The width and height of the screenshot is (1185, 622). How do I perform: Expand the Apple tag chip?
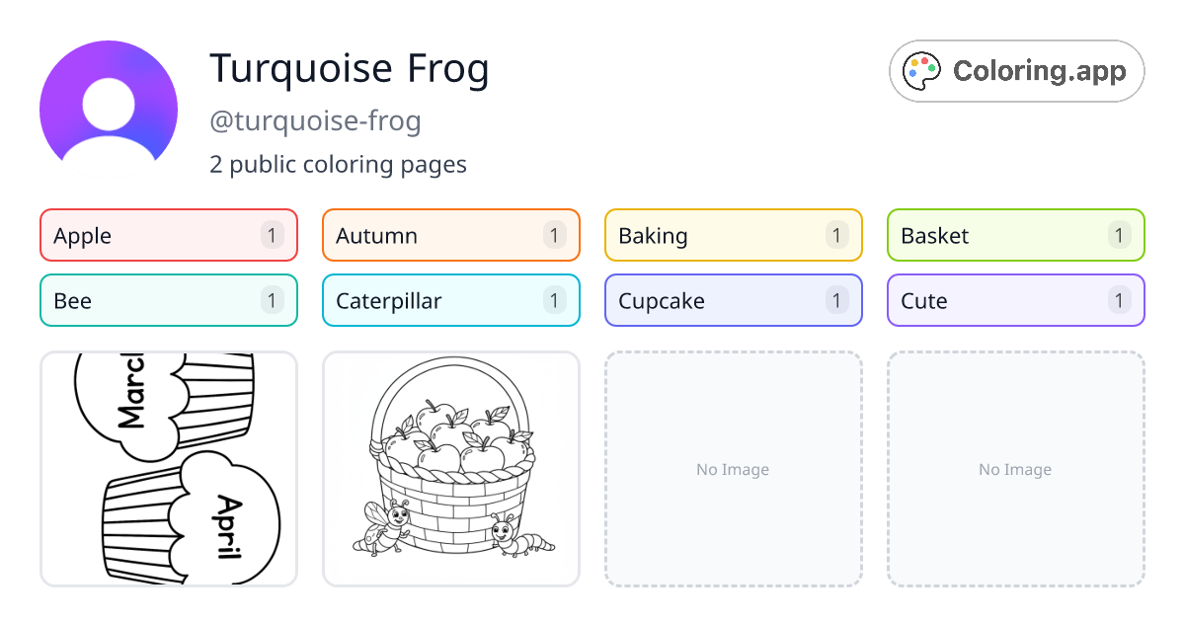[168, 235]
